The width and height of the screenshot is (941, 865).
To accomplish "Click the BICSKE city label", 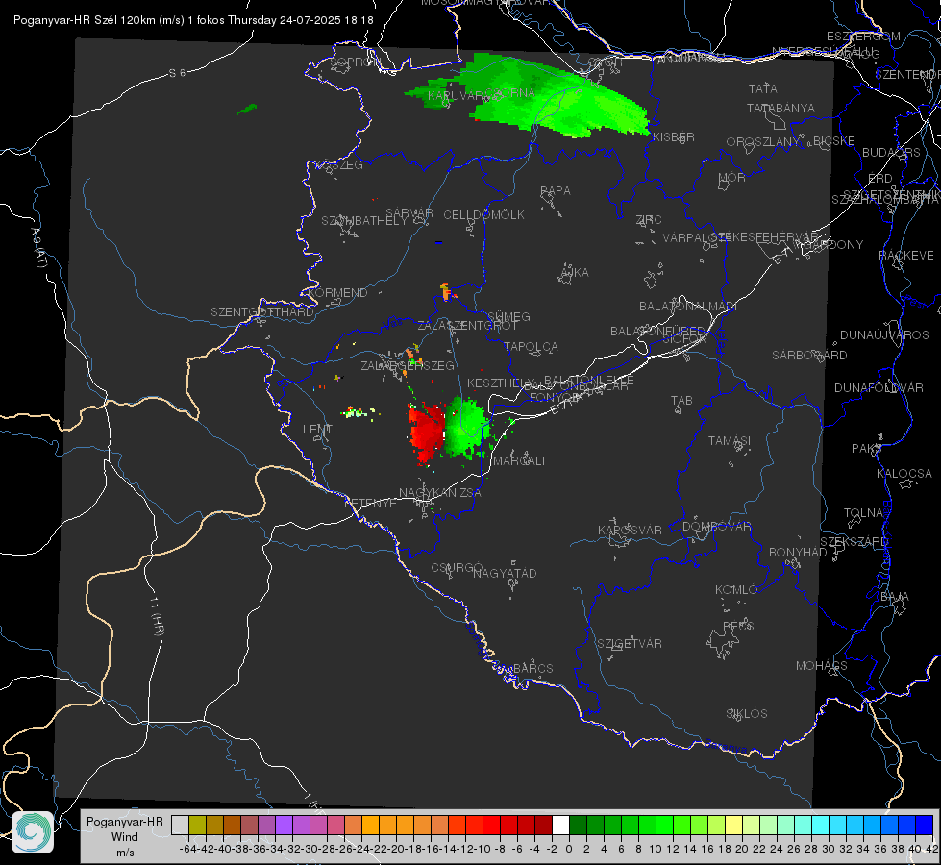I will click(834, 141).
